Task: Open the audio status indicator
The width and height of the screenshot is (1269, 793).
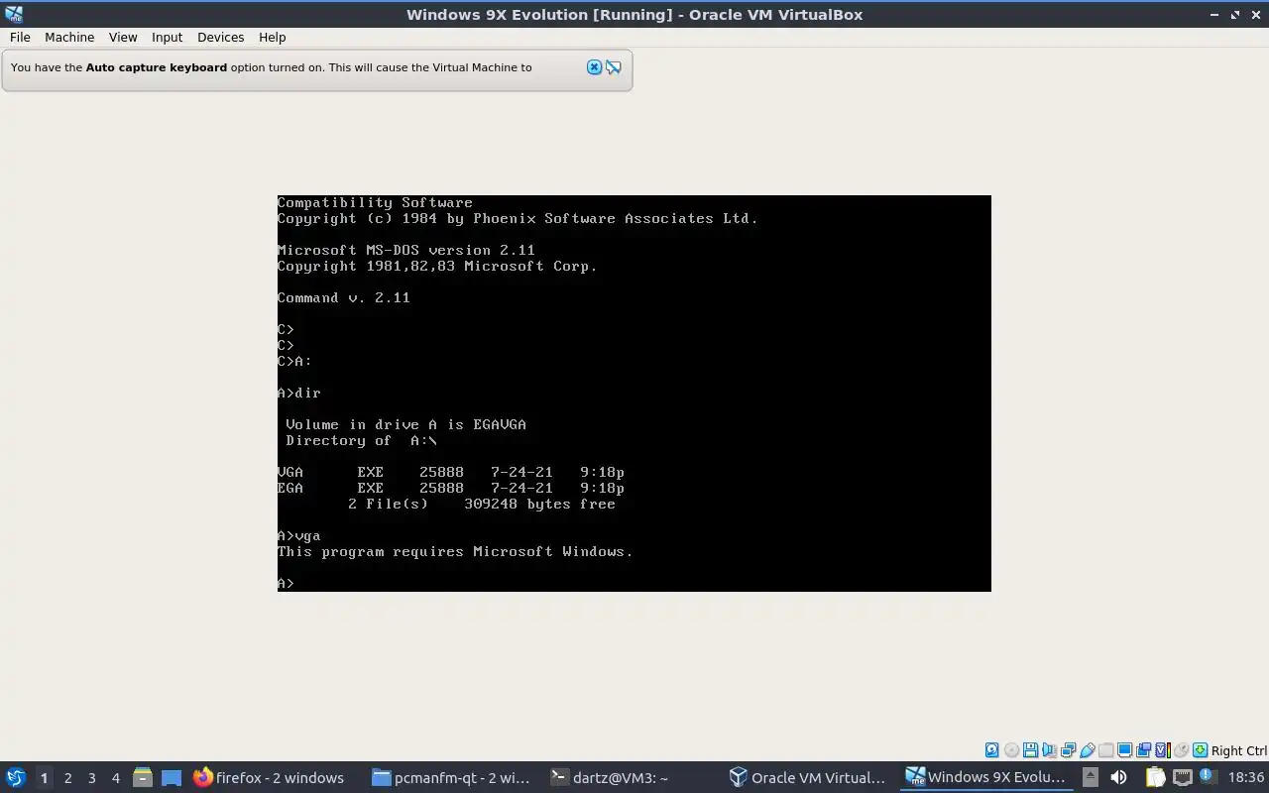Action: point(1049,750)
